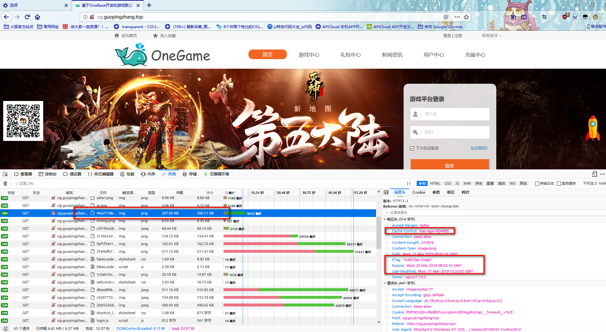
Task: Switch to the 查看器 devtools tab
Action: tap(23, 174)
